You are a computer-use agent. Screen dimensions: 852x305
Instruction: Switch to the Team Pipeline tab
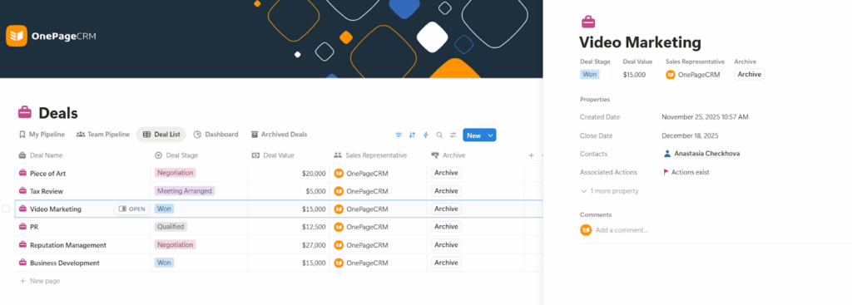102,135
